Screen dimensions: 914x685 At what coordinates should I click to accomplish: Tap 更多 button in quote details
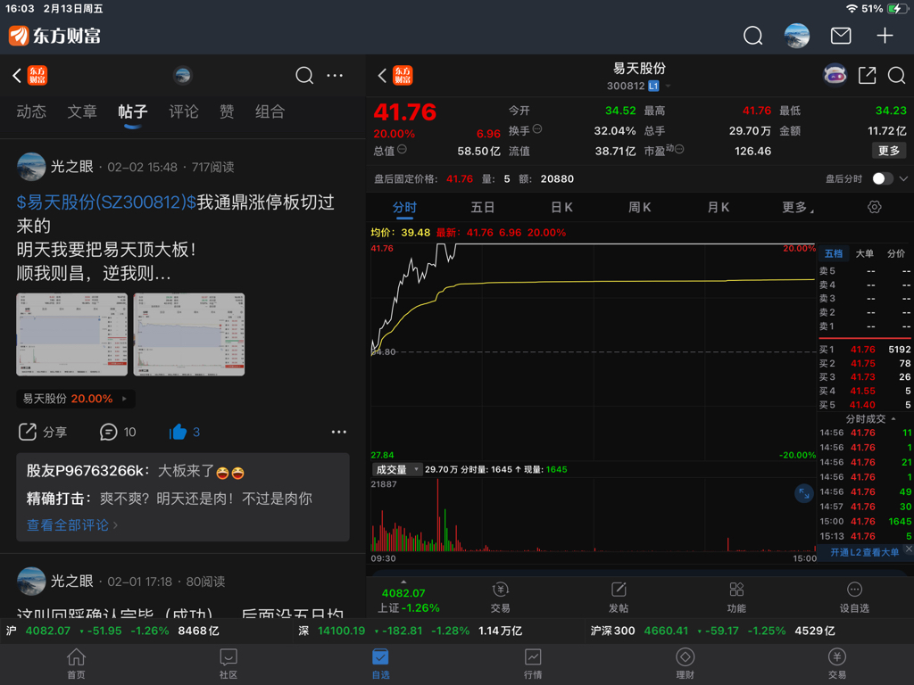tap(889, 151)
